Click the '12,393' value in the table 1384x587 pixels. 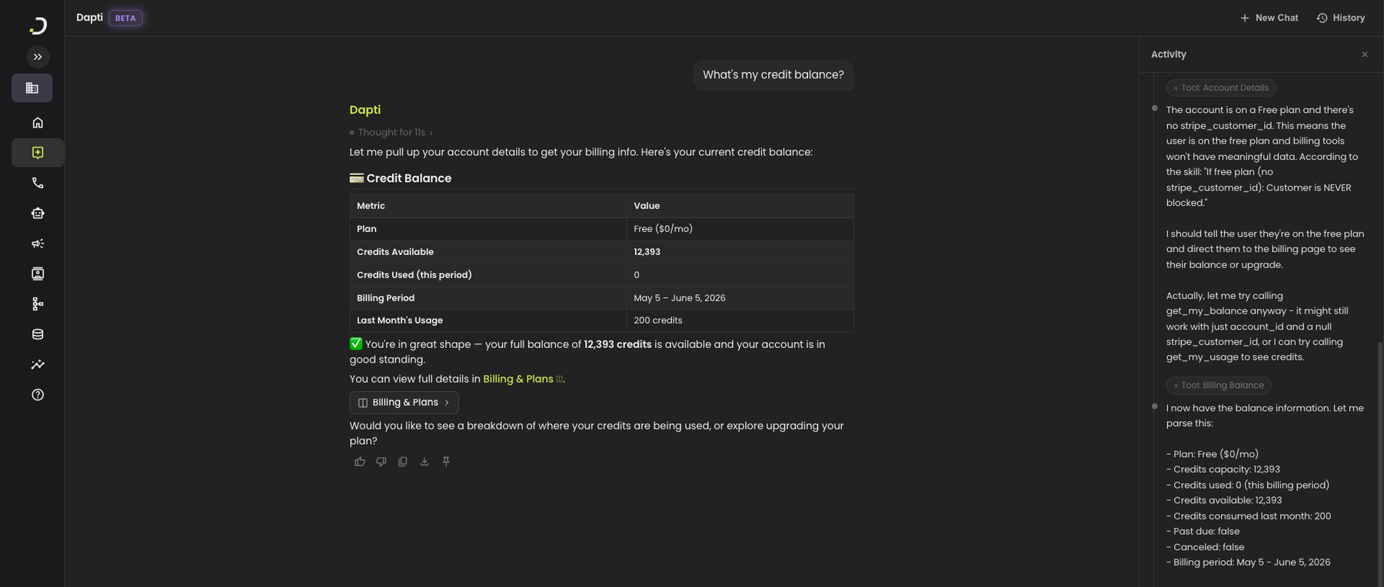647,252
